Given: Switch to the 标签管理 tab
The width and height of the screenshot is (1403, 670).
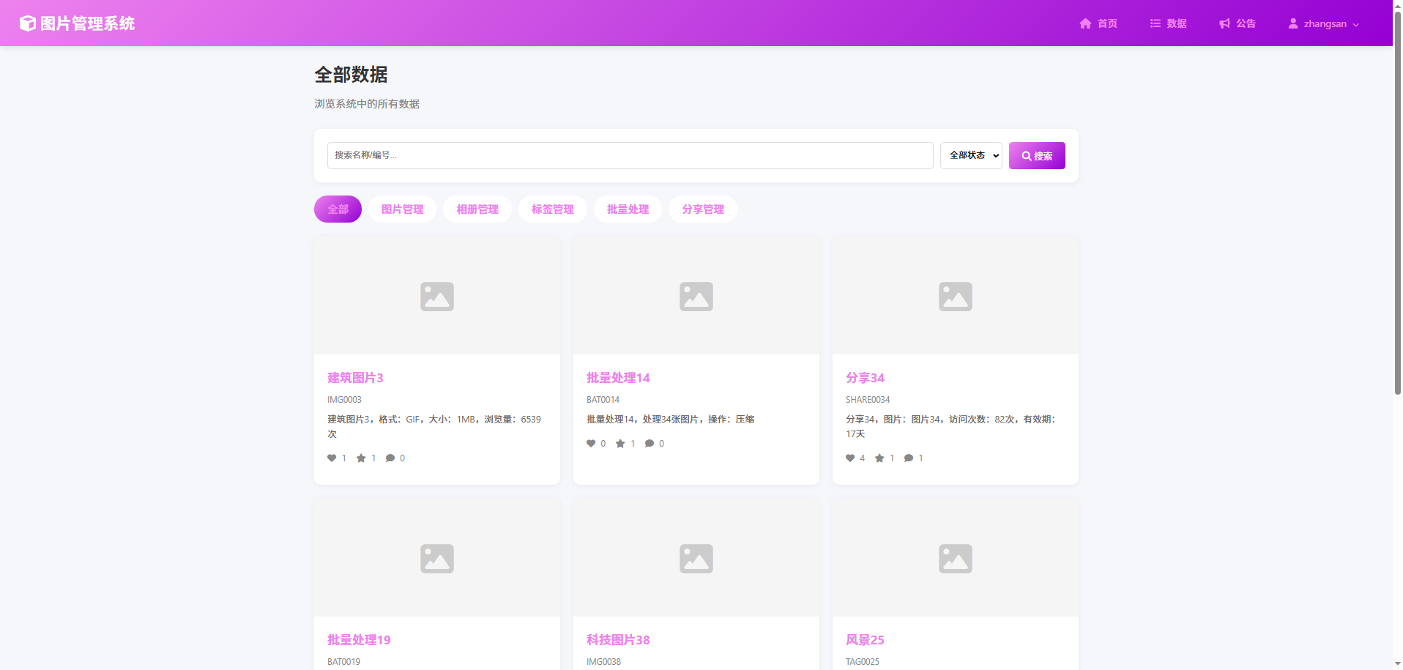Looking at the screenshot, I should [x=553, y=209].
